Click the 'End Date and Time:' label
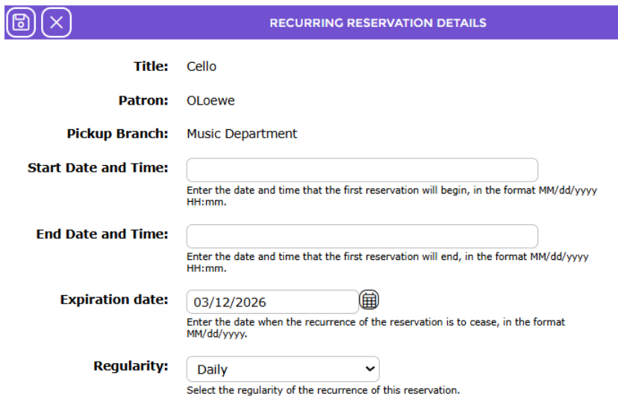 (102, 234)
